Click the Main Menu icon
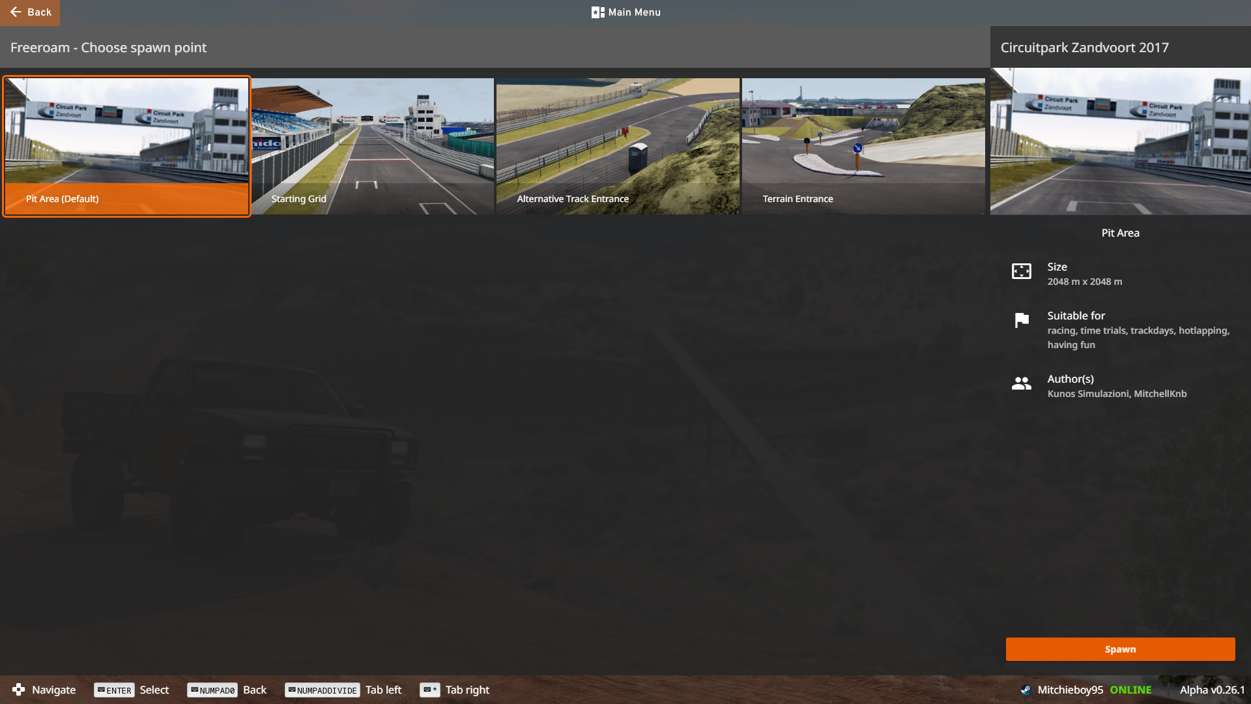Screen dimensions: 1251x704 (597, 12)
